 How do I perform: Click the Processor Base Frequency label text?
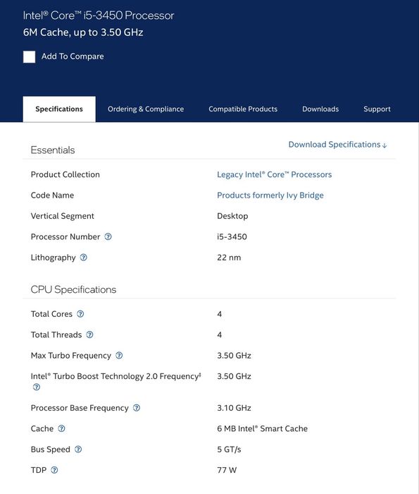coord(80,408)
